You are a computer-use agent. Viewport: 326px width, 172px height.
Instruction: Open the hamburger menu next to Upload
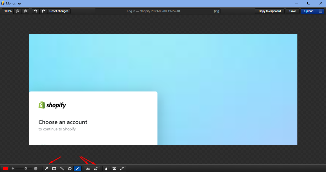coord(320,11)
